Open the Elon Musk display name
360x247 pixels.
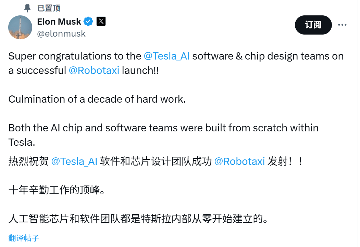click(59, 22)
